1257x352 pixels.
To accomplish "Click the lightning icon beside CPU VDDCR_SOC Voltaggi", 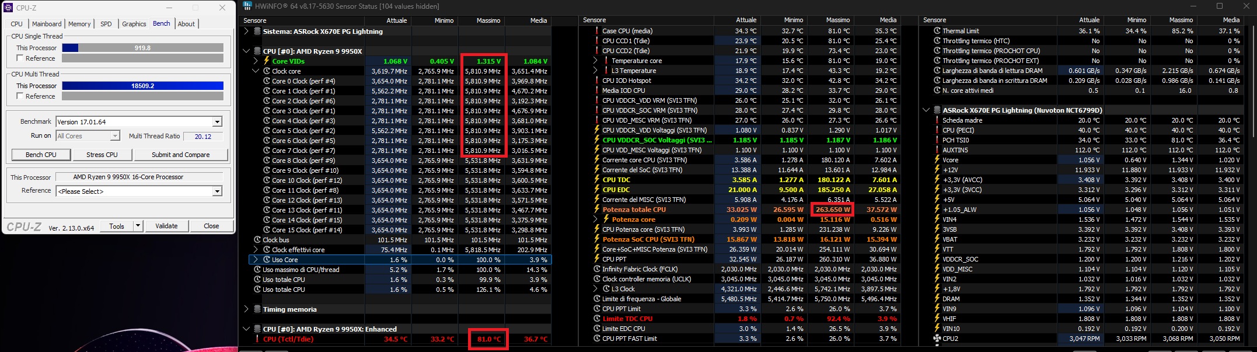I will coord(597,140).
